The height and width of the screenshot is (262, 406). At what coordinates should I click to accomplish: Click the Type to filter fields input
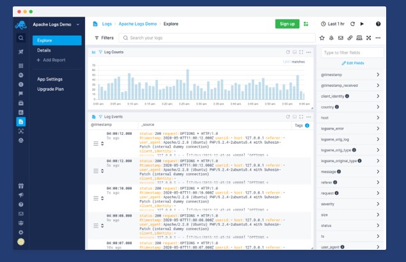(x=352, y=52)
